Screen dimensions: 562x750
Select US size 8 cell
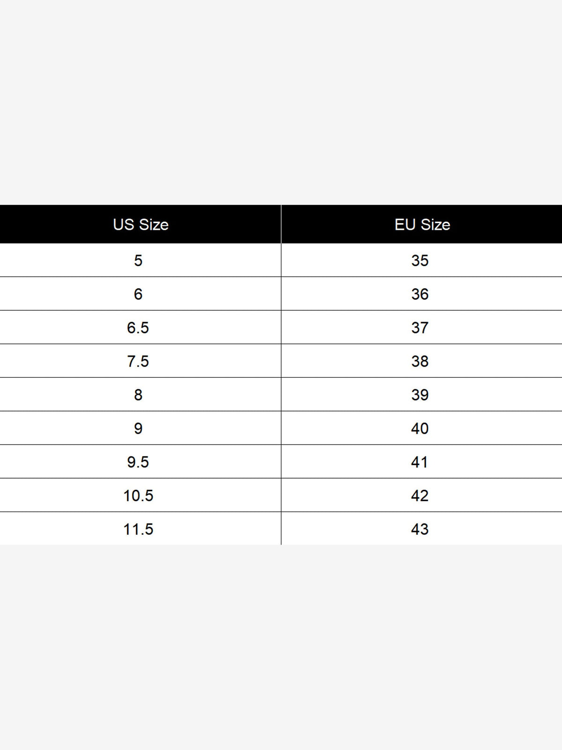pyautogui.click(x=140, y=395)
